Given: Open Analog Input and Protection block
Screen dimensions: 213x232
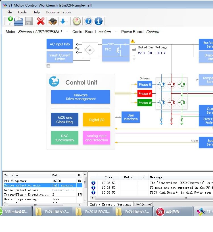Looking at the screenshot, I should point(97,138).
